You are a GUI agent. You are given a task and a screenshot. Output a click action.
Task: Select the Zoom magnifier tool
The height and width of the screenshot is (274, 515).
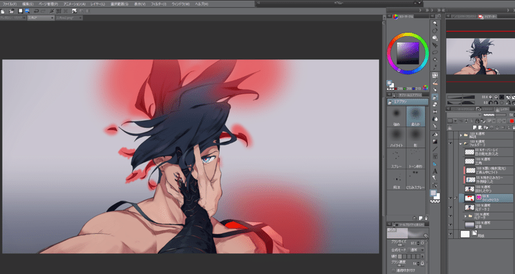tap(435, 24)
